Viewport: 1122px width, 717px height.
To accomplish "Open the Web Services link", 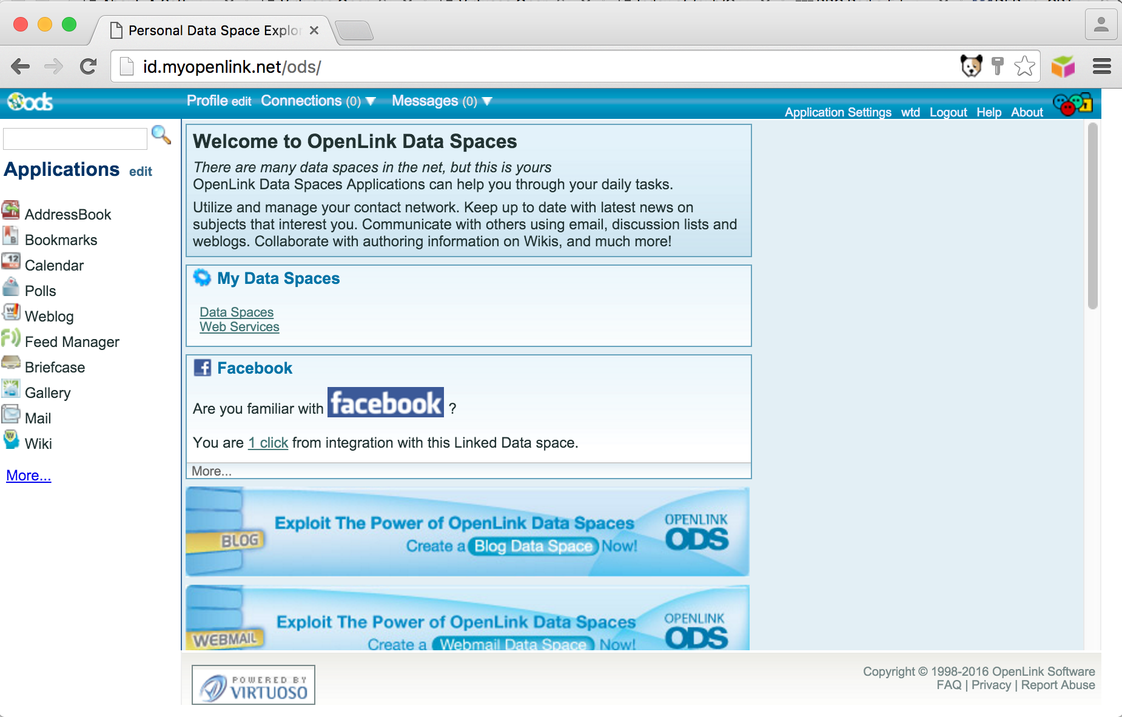I will click(x=240, y=327).
